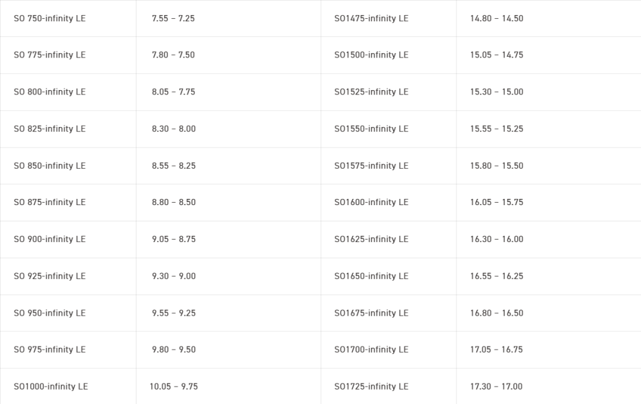Select the 9.80 – 9.50 price range
Viewport: 641px width, 404px height.
coord(173,350)
